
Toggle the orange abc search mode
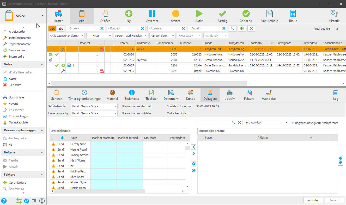52,29
